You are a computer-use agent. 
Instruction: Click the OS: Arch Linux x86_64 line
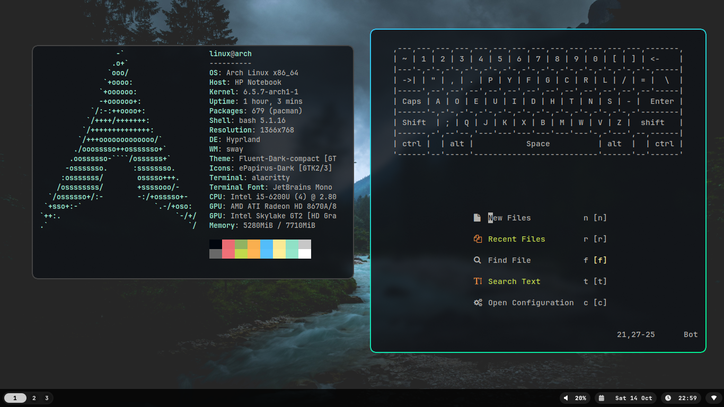click(254, 73)
